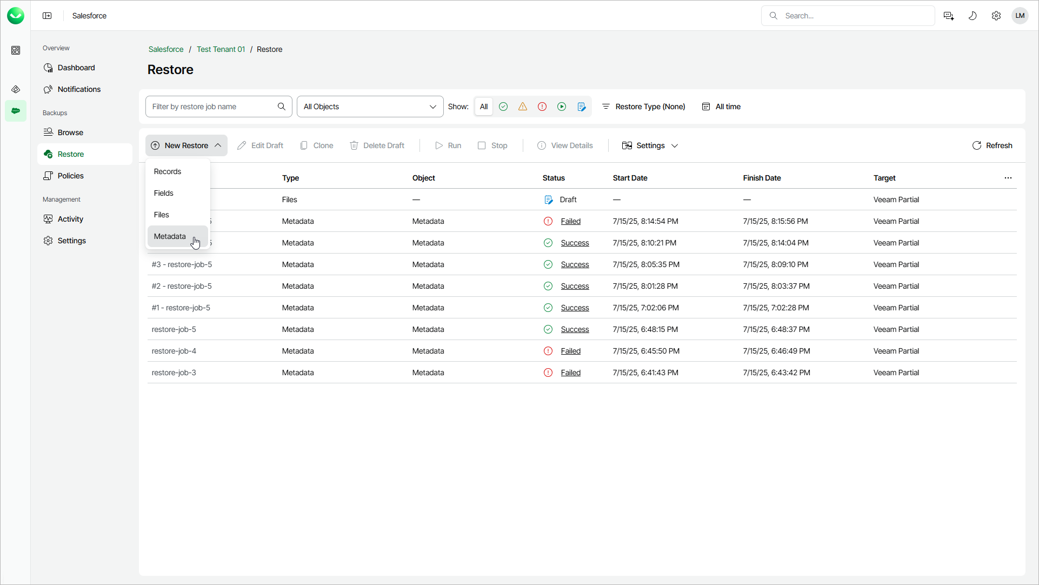Open LM user avatar menu
This screenshot has width=1039, height=585.
[1020, 16]
